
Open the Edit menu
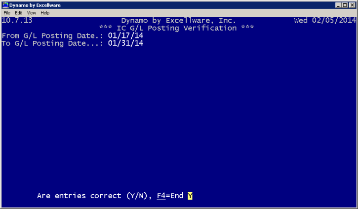click(x=18, y=13)
